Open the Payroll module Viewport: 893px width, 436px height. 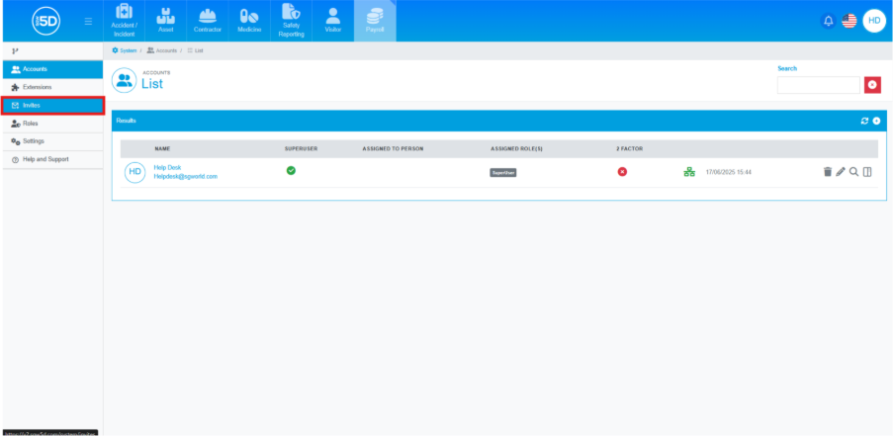coord(375,21)
